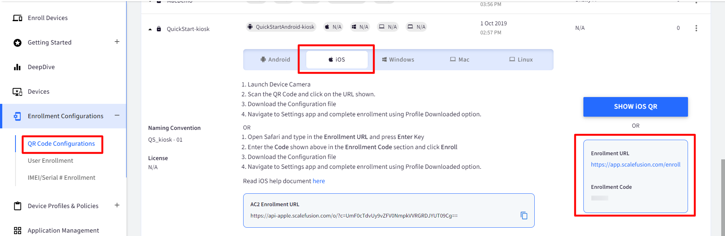Switch to the Linux tab
This screenshot has width=725, height=236.
coord(521,60)
